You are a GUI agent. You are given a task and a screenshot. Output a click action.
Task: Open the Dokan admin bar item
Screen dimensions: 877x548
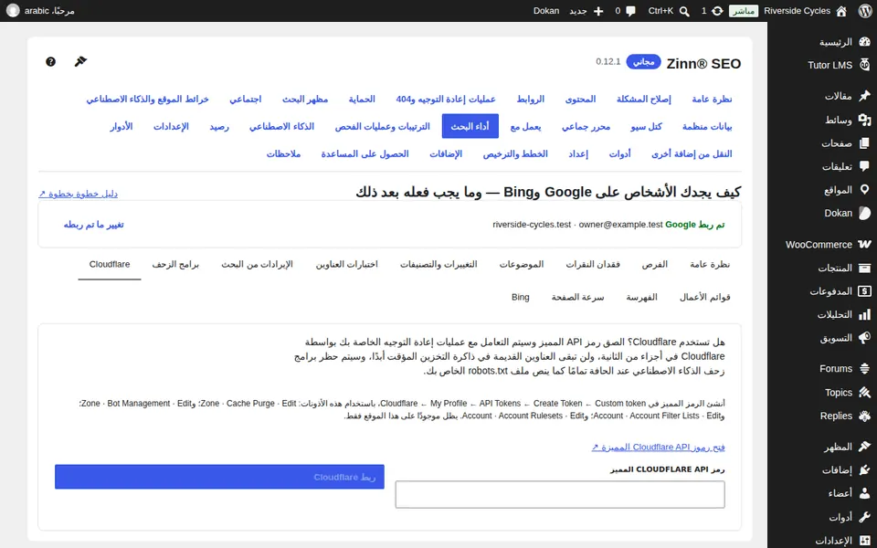(x=546, y=11)
